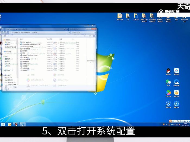Click the refresh button beside the address bar

69,32
